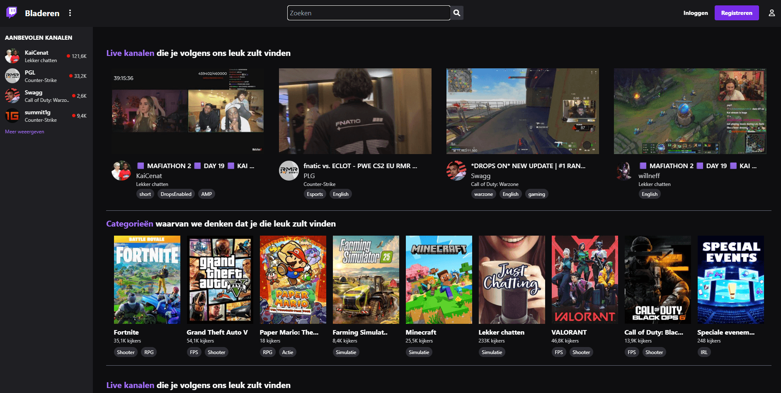Click Actie tag under Paper Mario
The height and width of the screenshot is (393, 781).
coord(288,352)
